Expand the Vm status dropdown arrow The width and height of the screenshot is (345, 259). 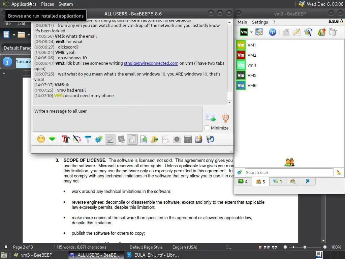[251, 32]
